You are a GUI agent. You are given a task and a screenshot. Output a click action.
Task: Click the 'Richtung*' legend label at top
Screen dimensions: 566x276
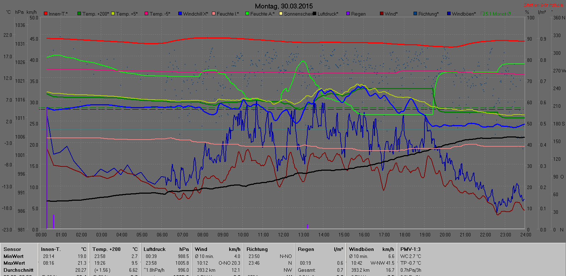coord(428,14)
